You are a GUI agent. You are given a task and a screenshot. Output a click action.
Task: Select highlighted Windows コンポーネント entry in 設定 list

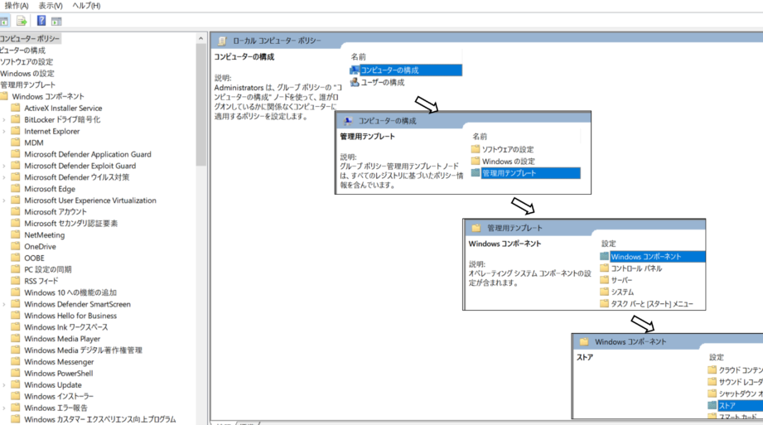coord(658,257)
